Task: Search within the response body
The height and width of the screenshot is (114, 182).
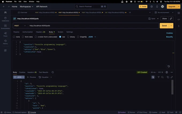Action: 162,77
